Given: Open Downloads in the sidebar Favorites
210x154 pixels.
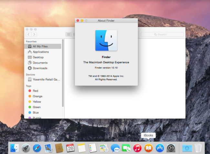Looking at the screenshot, I should point(40,68).
